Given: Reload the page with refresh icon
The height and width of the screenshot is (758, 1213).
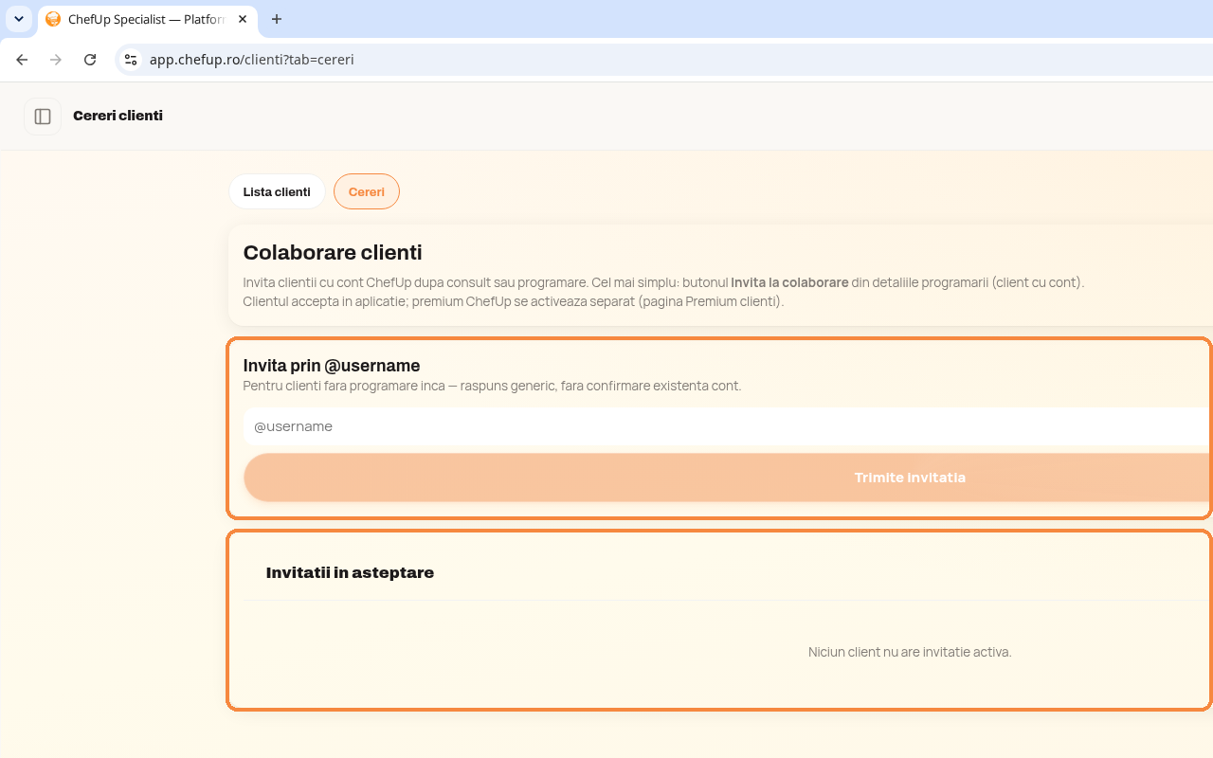Looking at the screenshot, I should click(x=90, y=60).
